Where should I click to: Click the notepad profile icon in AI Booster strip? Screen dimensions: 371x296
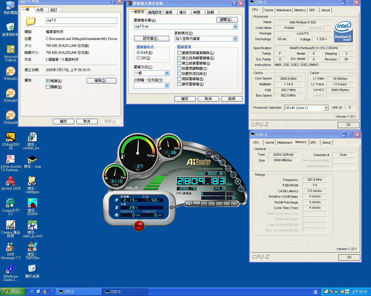[189, 204]
